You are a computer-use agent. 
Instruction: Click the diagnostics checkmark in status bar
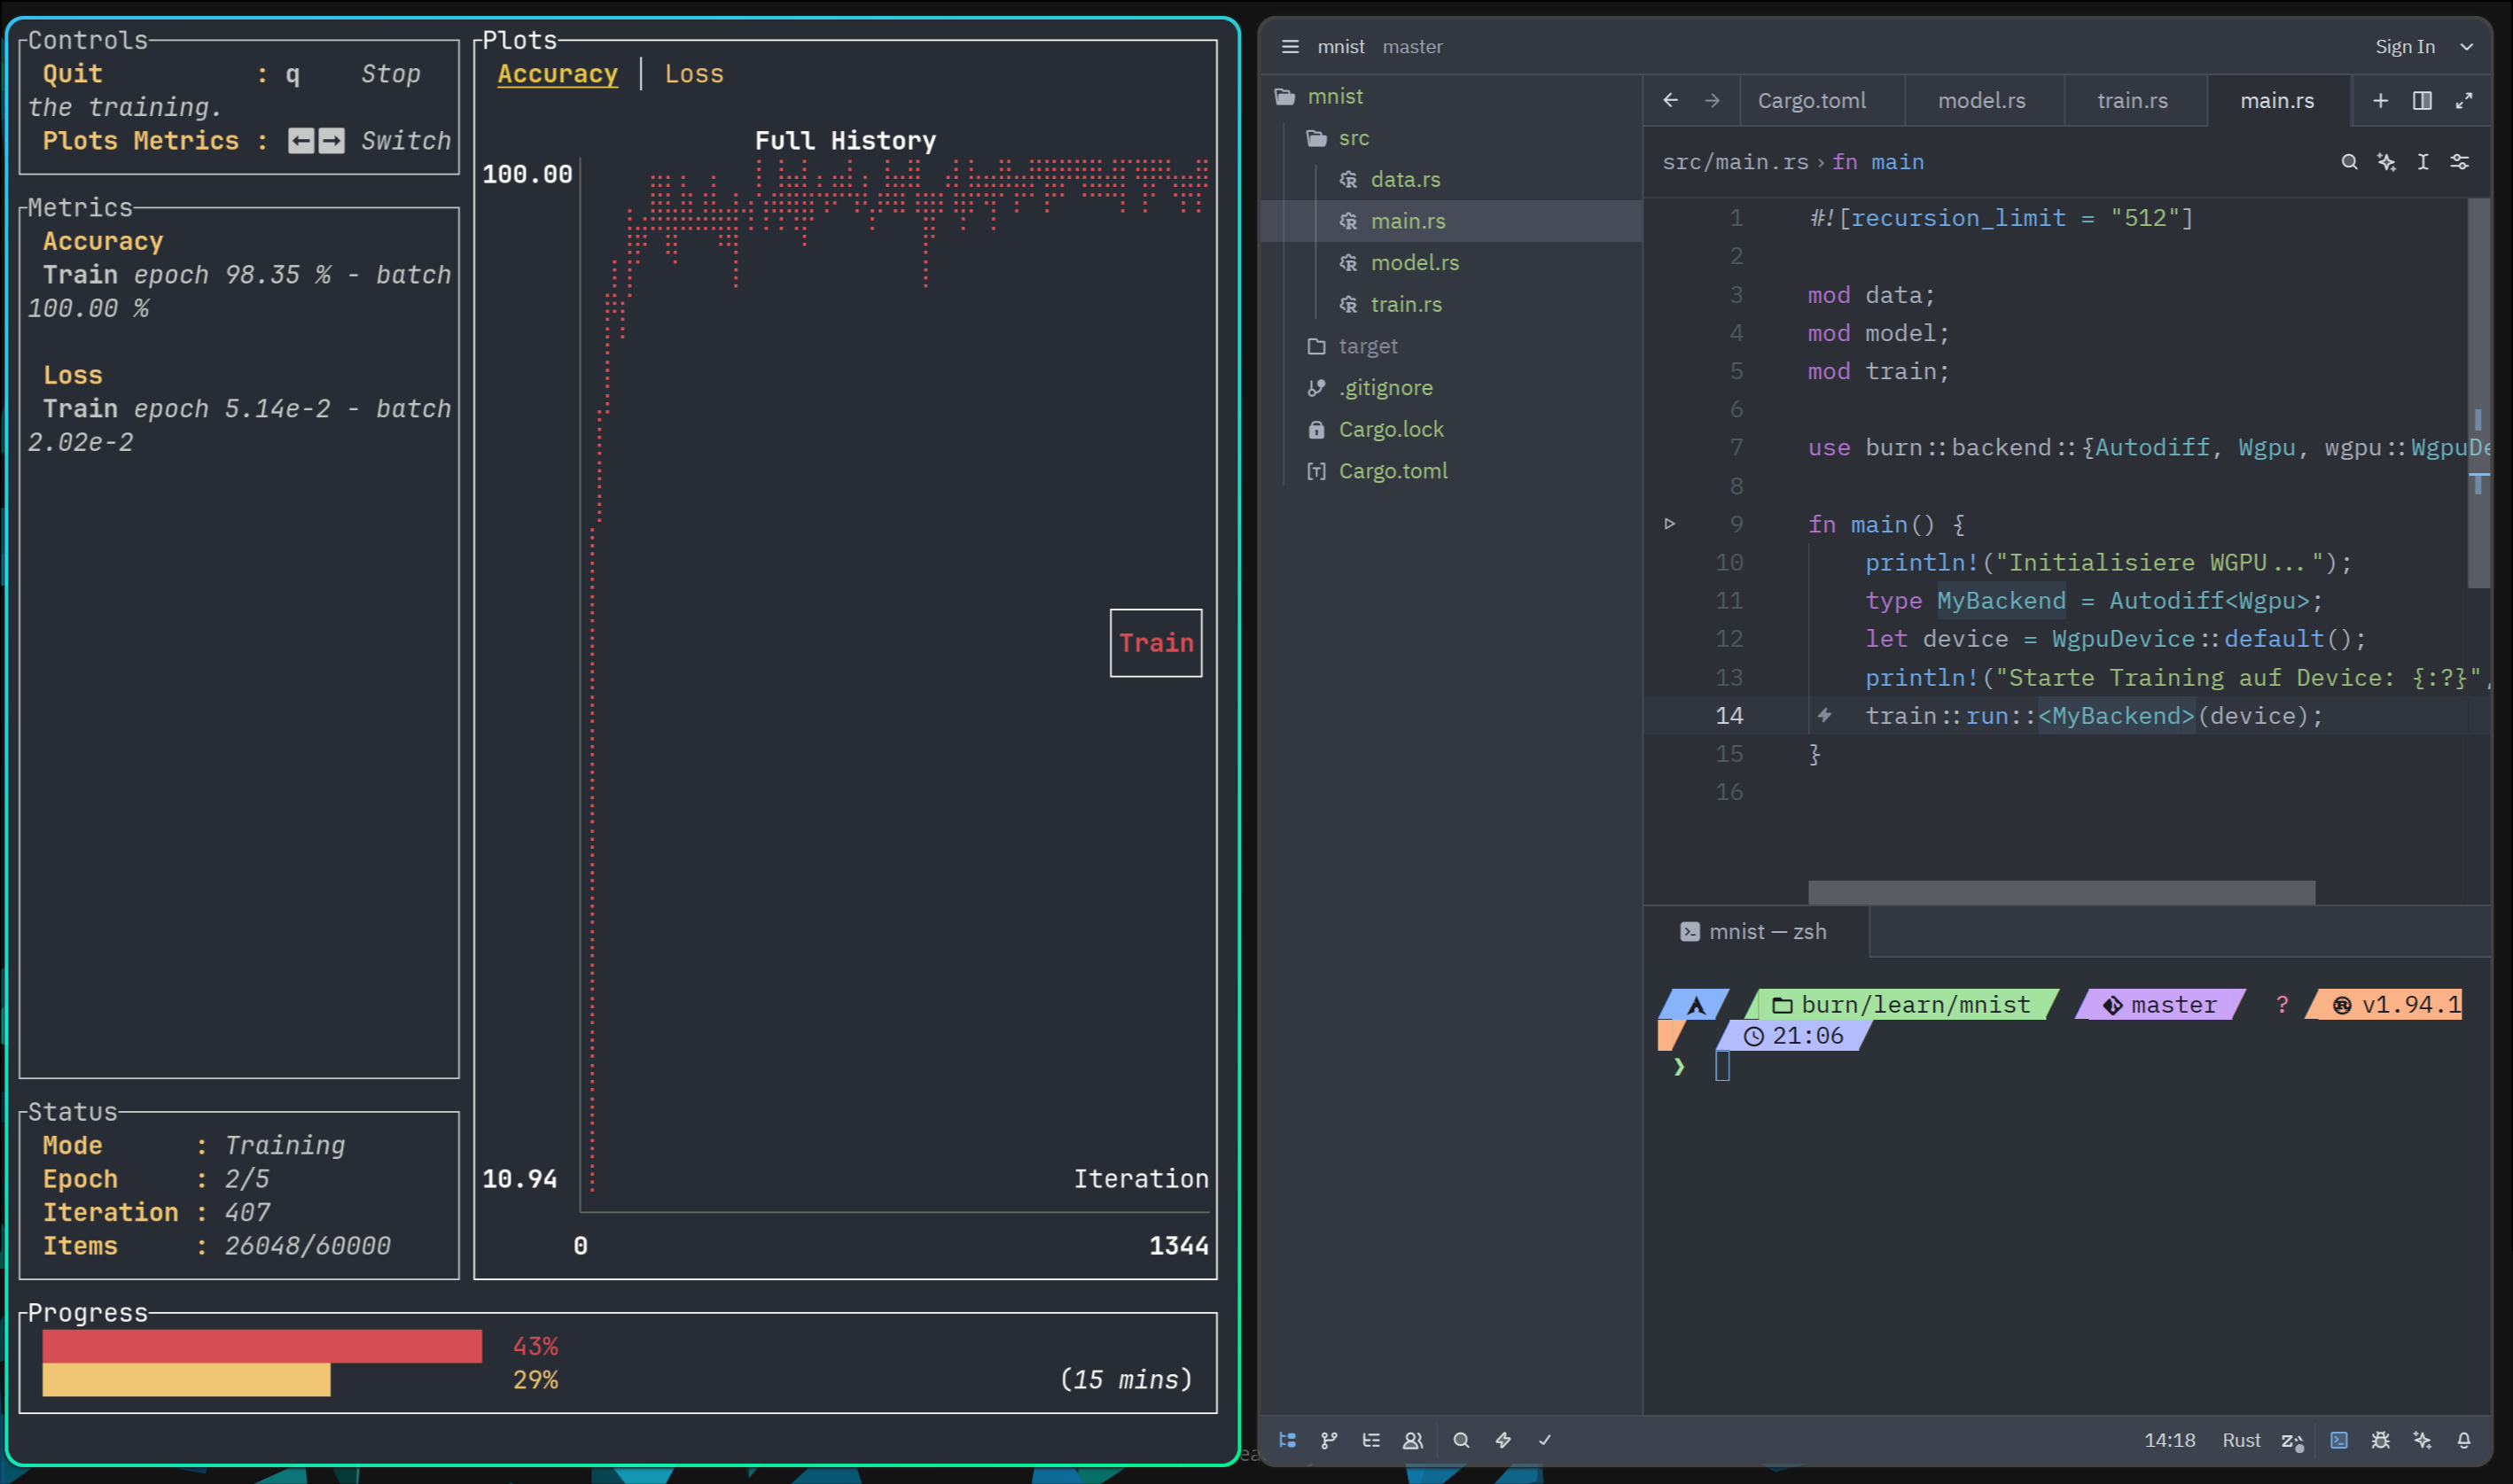pos(1545,1440)
